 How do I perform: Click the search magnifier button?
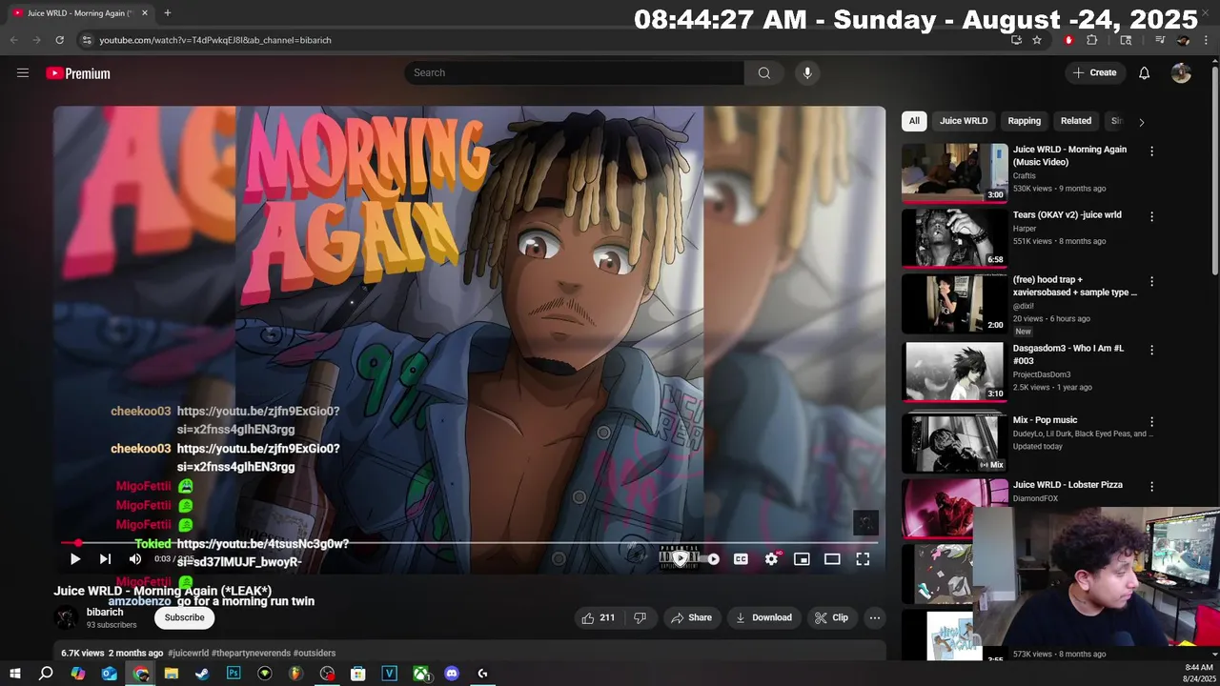tap(763, 73)
